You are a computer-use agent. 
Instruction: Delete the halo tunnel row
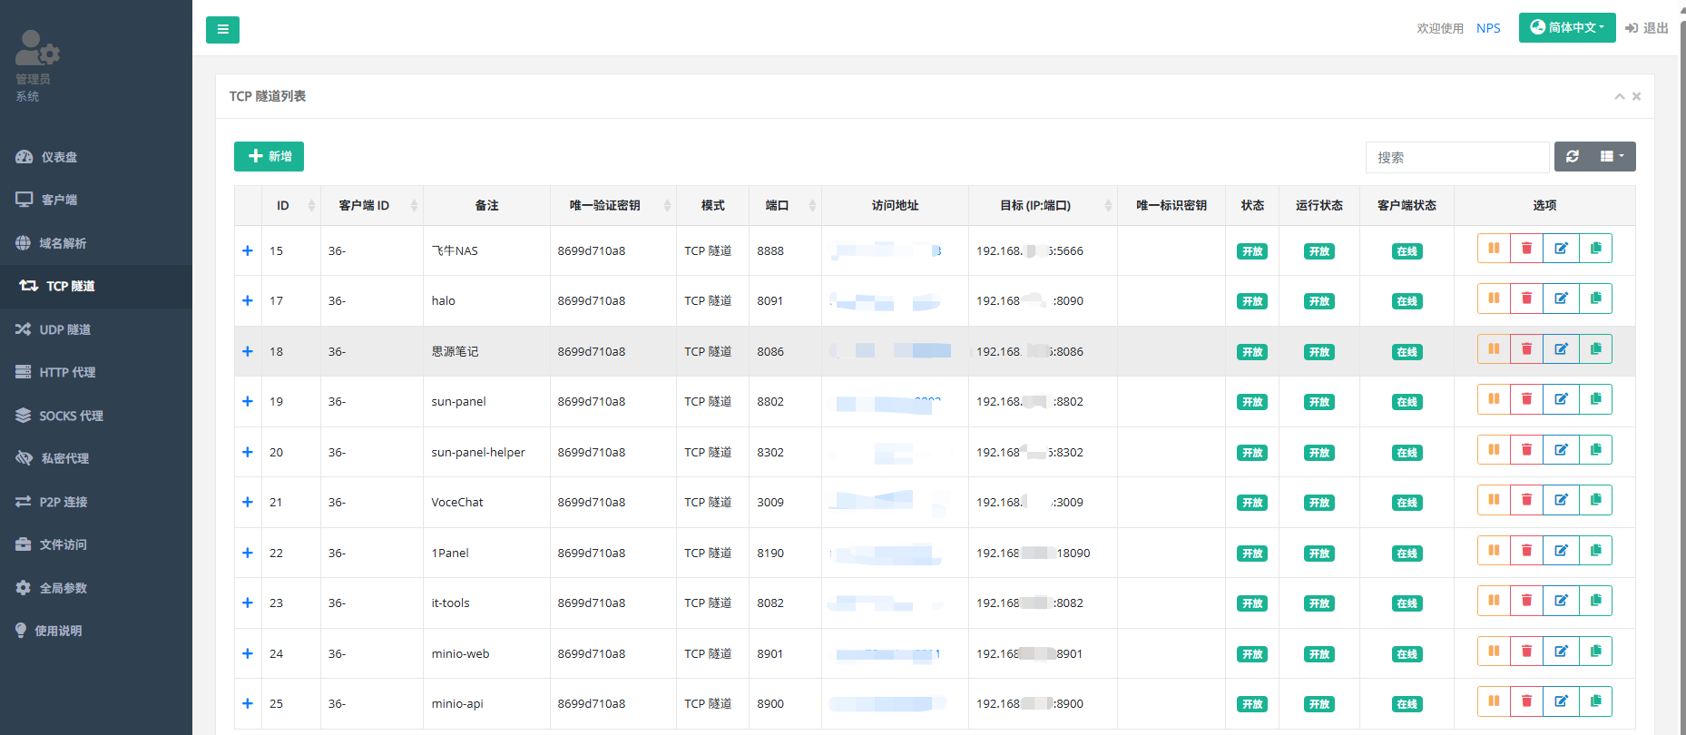pos(1526,299)
